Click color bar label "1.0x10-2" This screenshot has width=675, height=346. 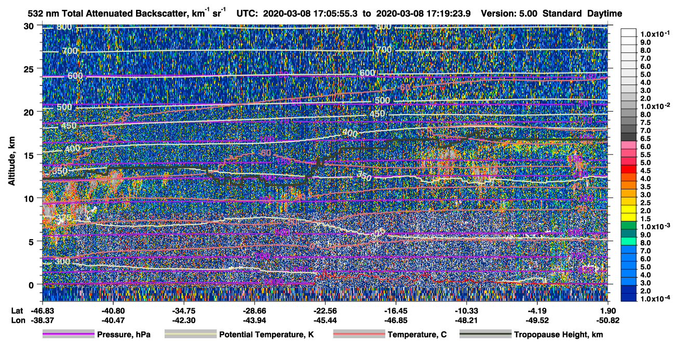pos(655,106)
